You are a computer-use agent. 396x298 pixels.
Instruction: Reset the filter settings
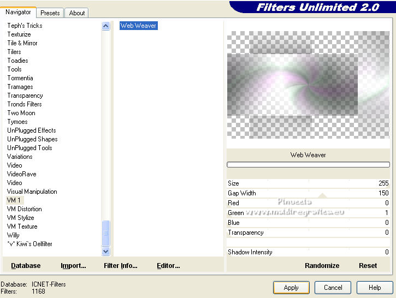pyautogui.click(x=368, y=266)
